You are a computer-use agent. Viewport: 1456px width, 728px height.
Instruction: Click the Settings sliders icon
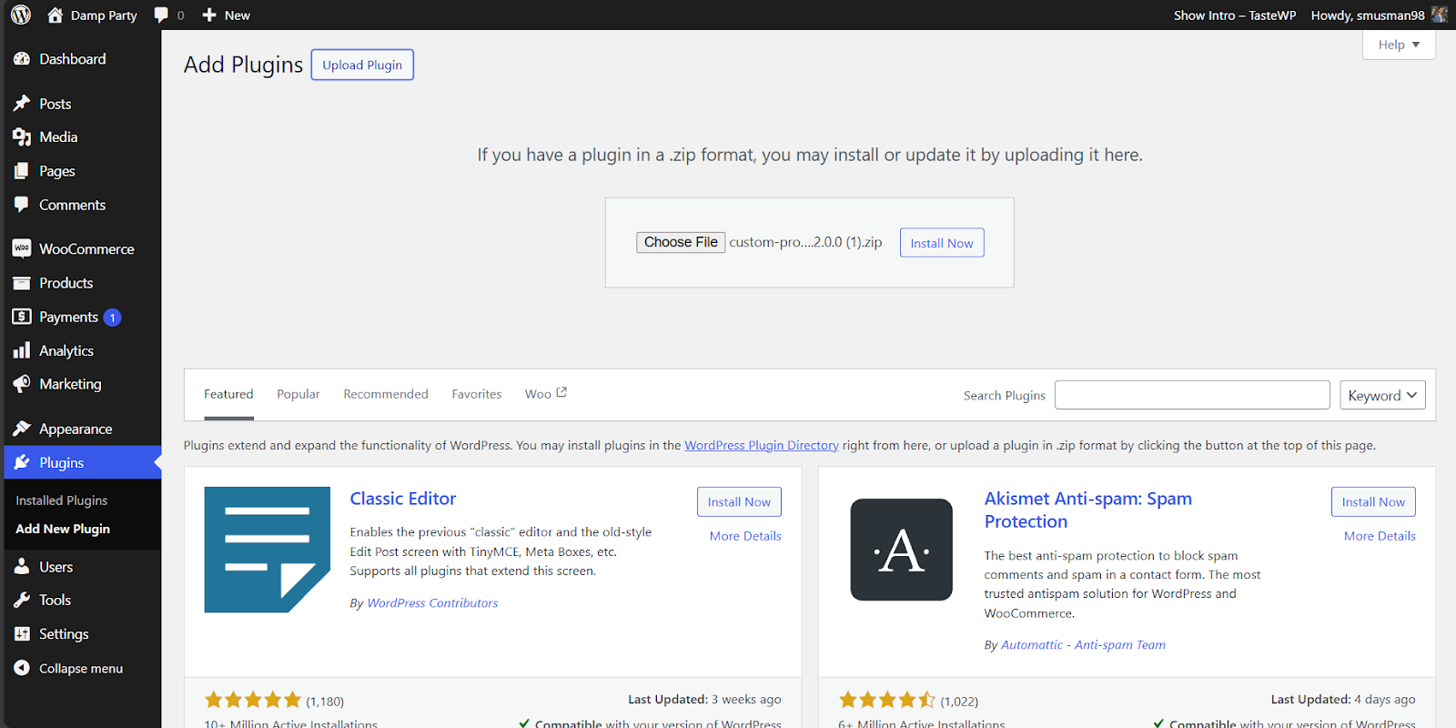[22, 634]
